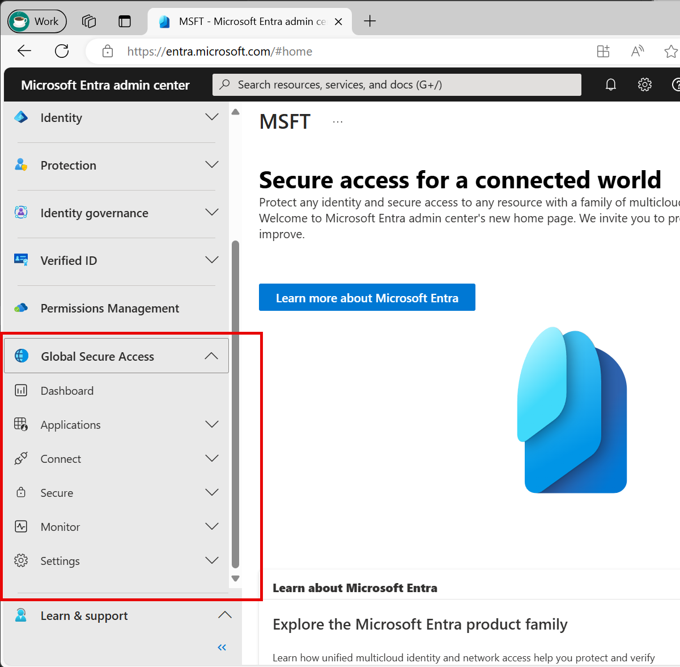Click the Learn & support person icon

pos(21,615)
